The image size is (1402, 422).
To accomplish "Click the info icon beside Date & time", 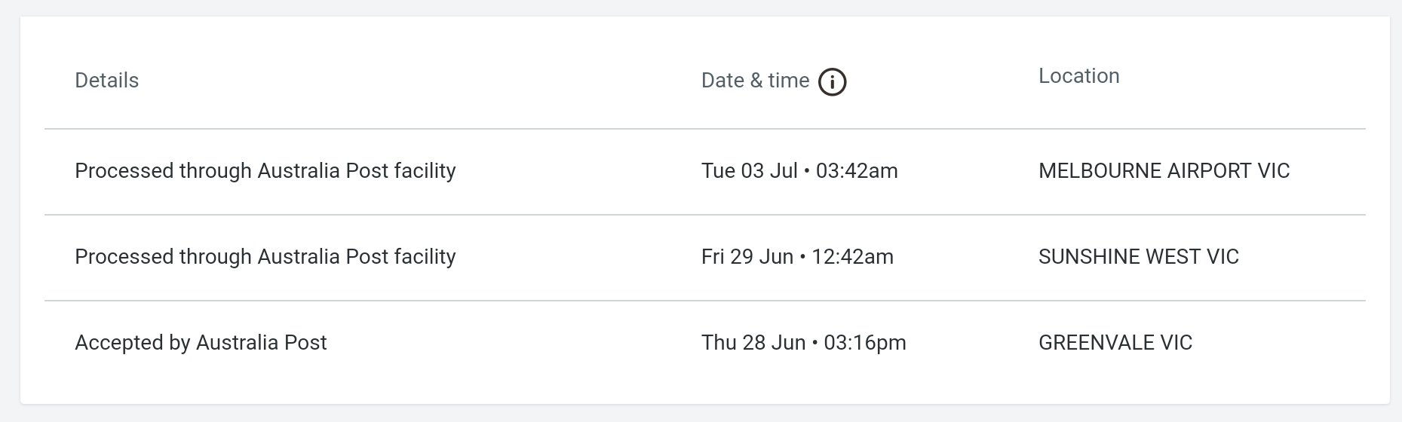I will [833, 81].
